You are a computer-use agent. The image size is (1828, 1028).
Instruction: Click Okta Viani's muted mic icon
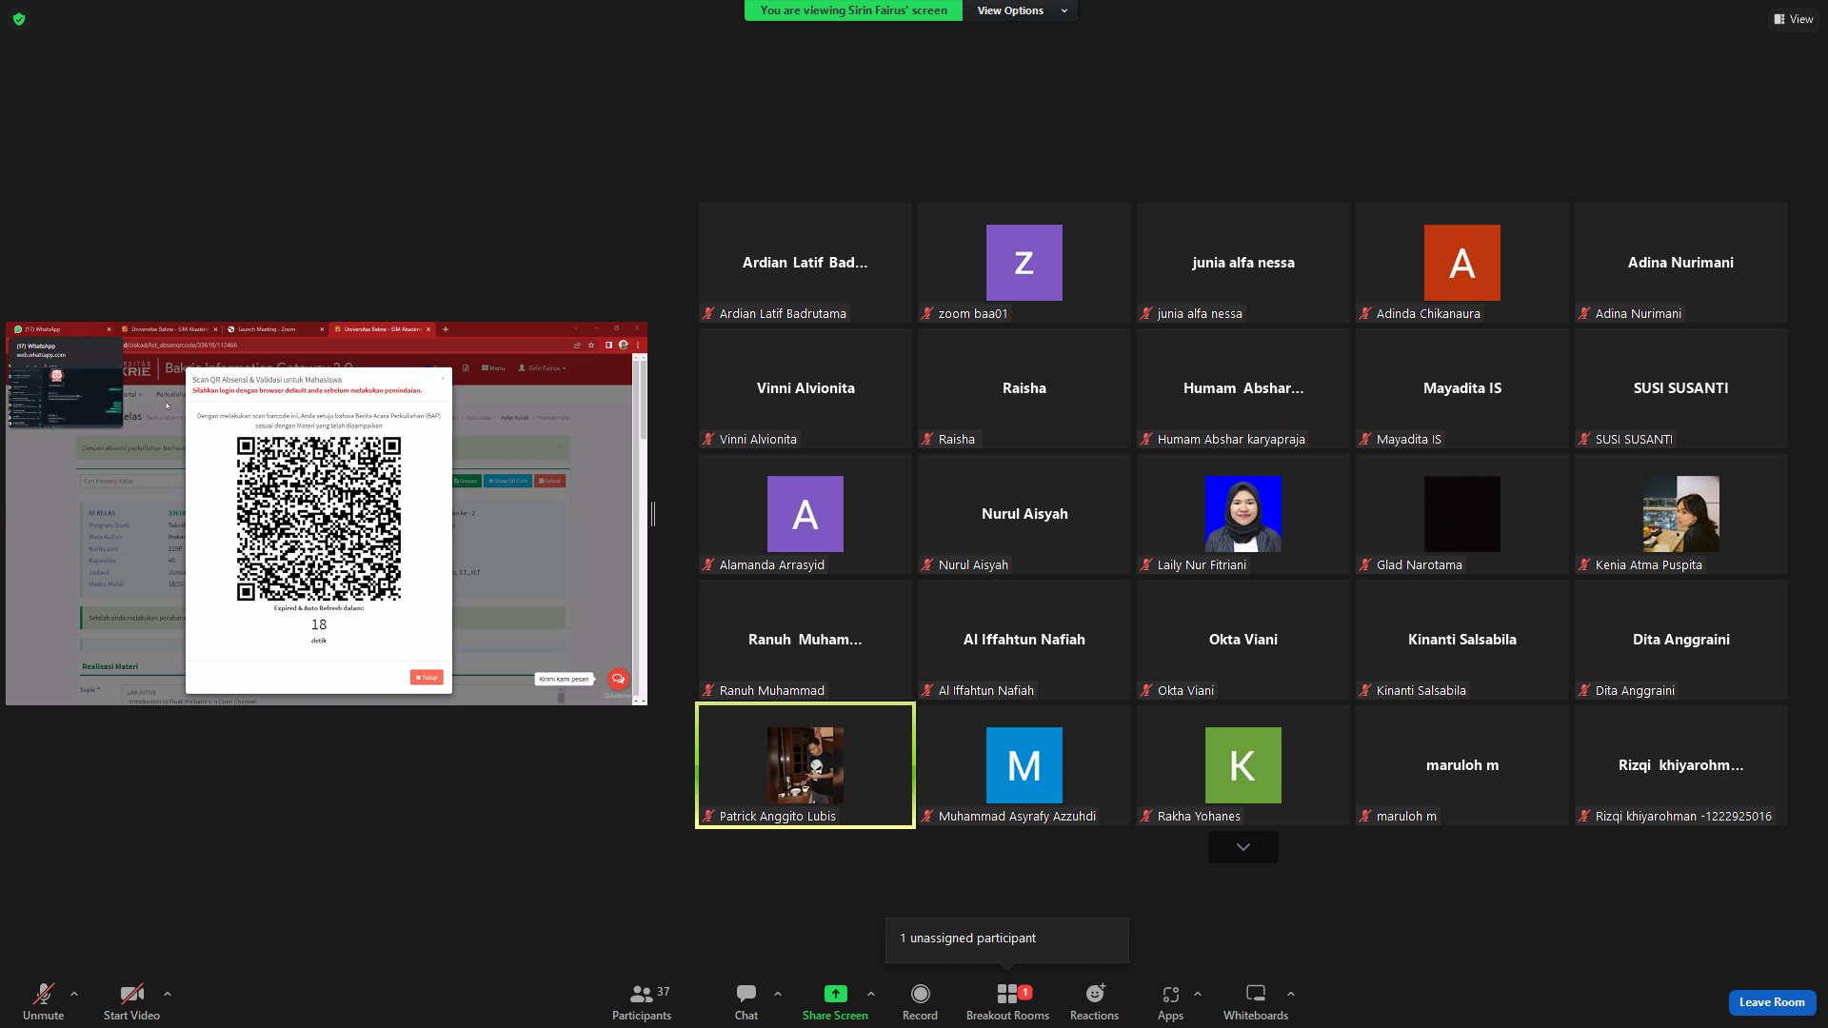1146,690
